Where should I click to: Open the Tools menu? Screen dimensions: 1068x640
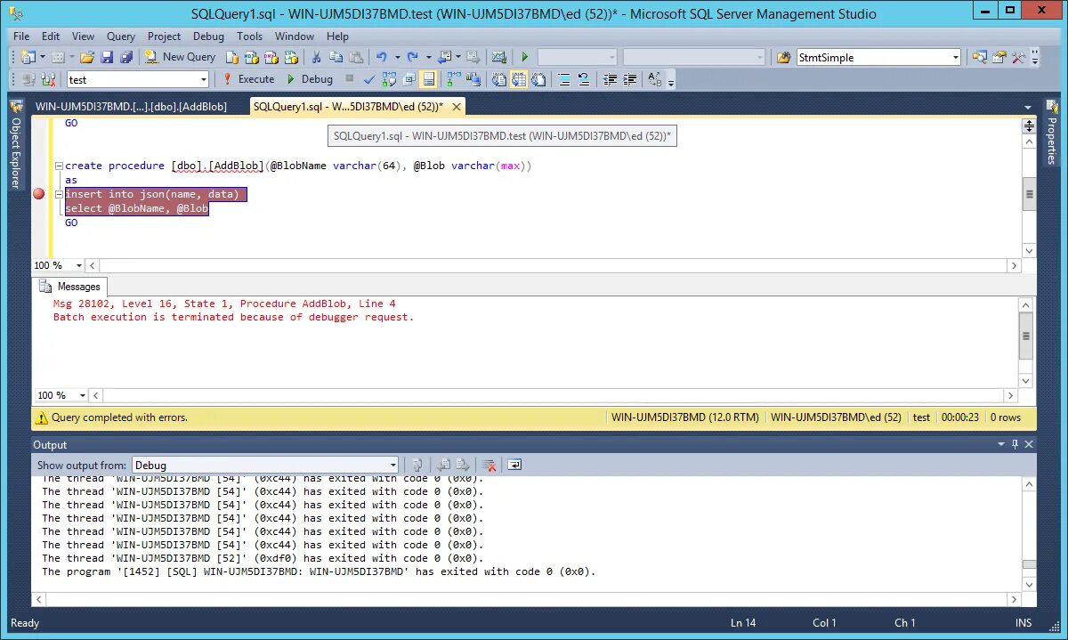(x=249, y=36)
